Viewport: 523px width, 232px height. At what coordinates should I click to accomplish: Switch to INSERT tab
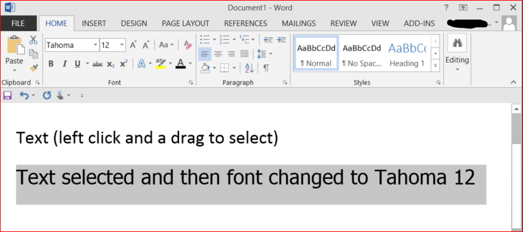coord(94,23)
